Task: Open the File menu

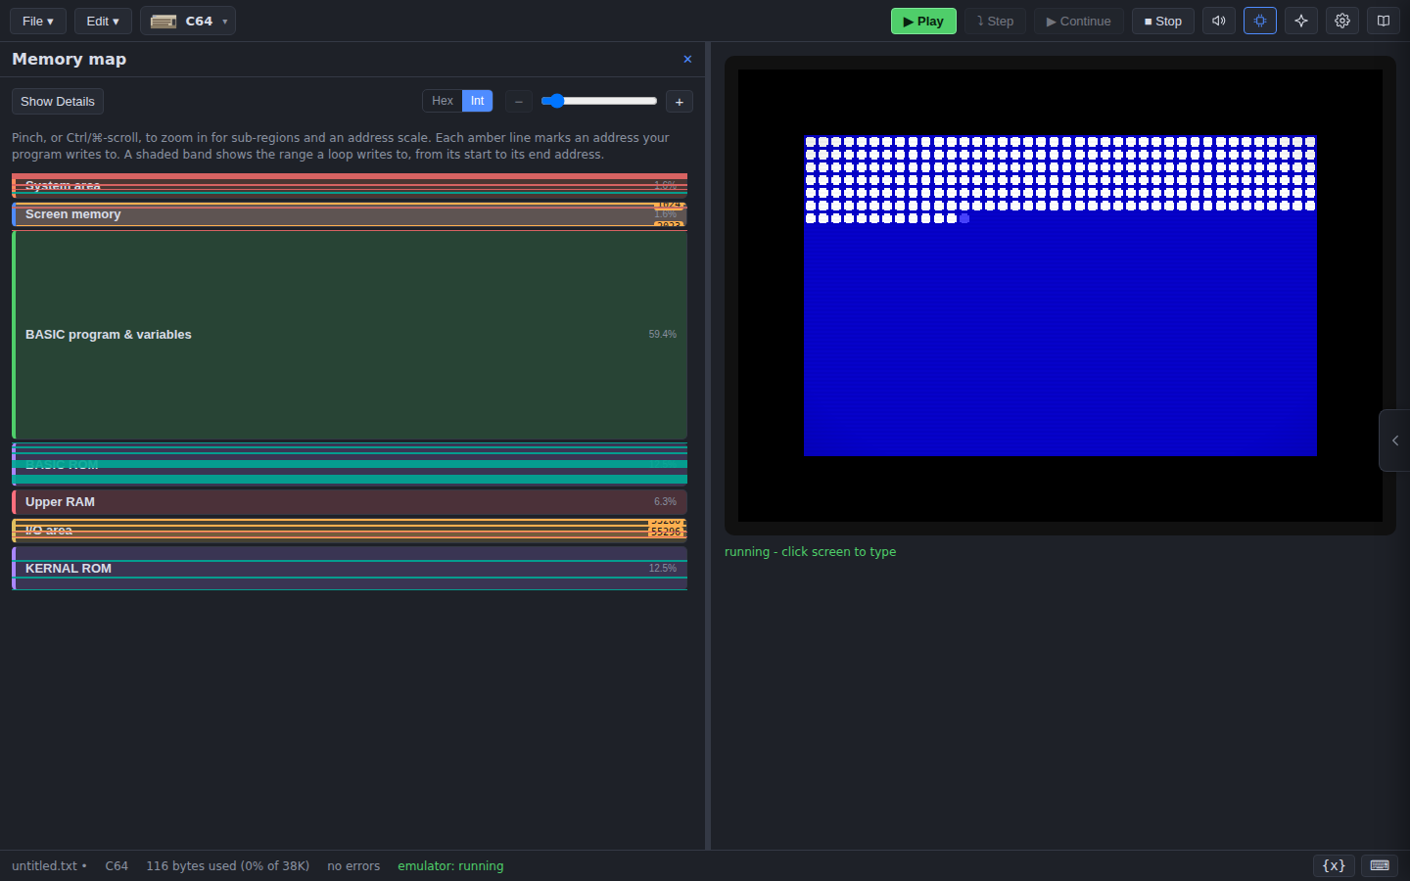Action: (x=38, y=21)
